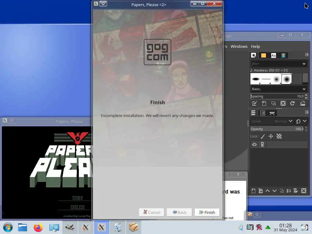Select the thin line brush thumbnail
Viewport: 312px width, 234px height.
[x=266, y=79]
